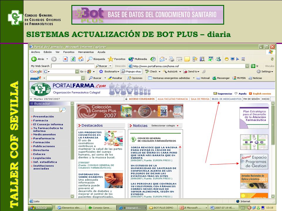Click the English version link
Screen dimensions: 282x211
(262, 94)
